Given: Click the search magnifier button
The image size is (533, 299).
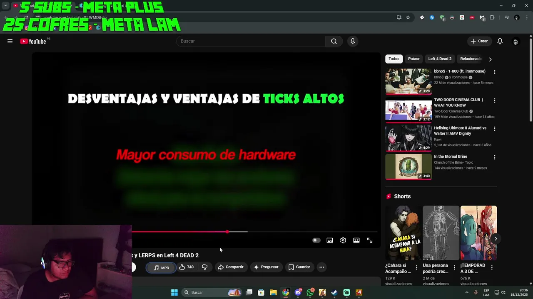Looking at the screenshot, I should [x=334, y=41].
